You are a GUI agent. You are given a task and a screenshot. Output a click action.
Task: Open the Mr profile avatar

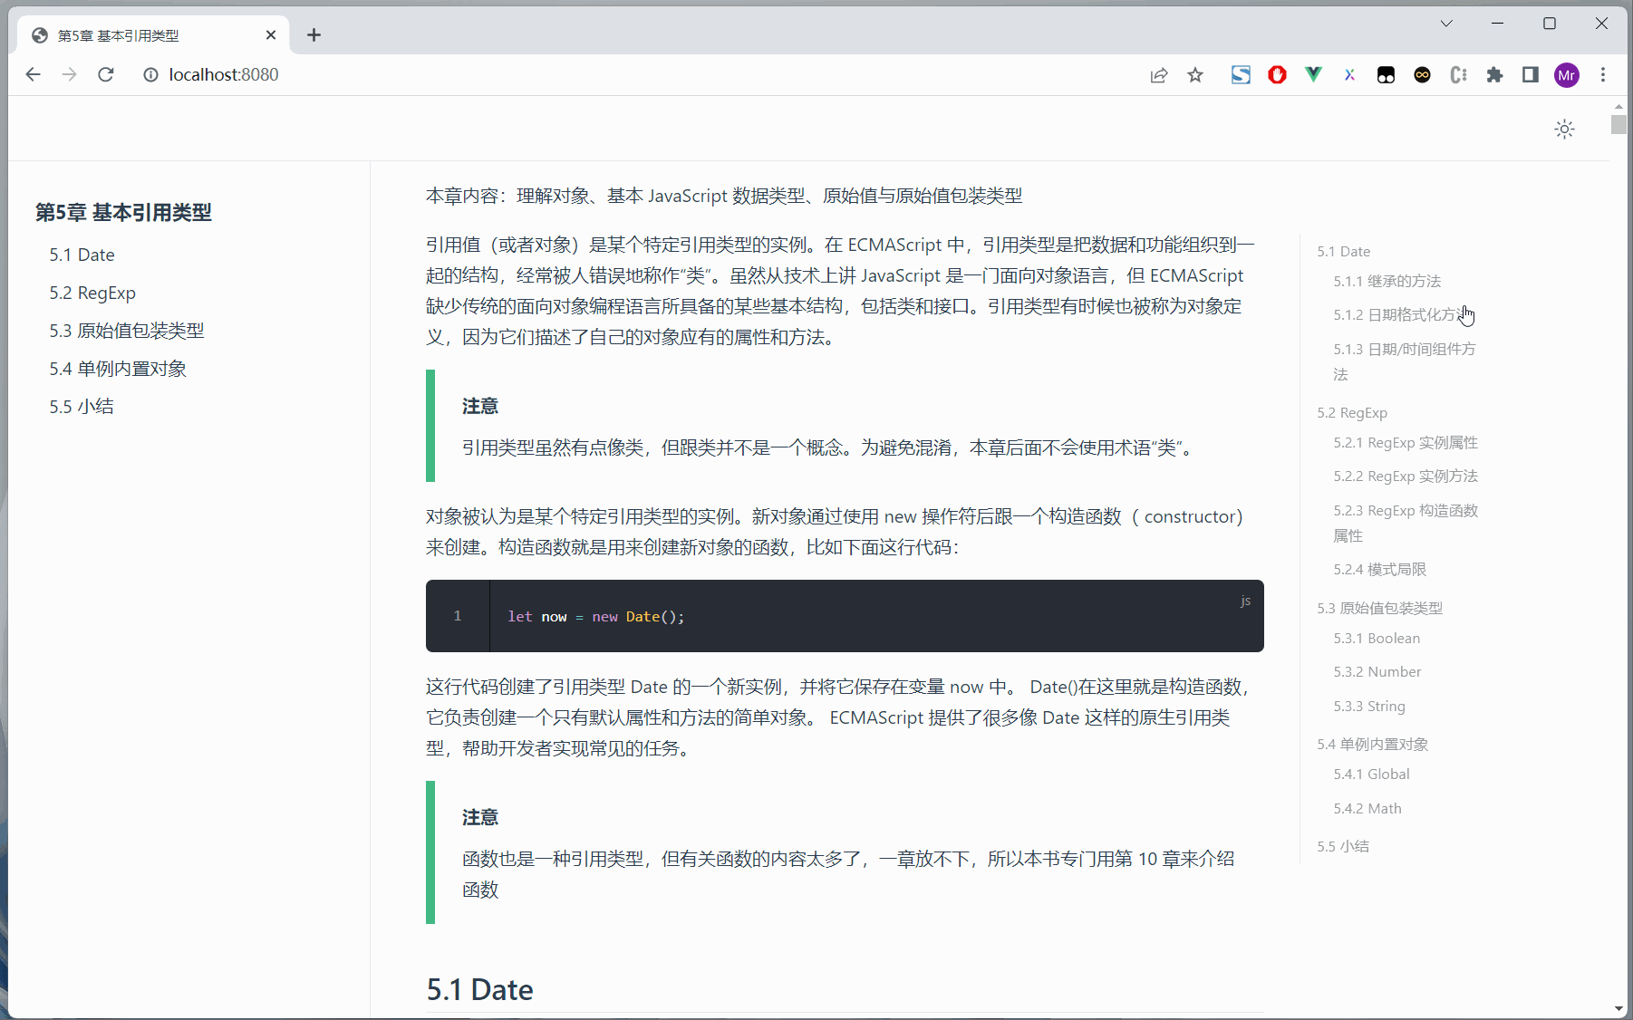[1567, 74]
